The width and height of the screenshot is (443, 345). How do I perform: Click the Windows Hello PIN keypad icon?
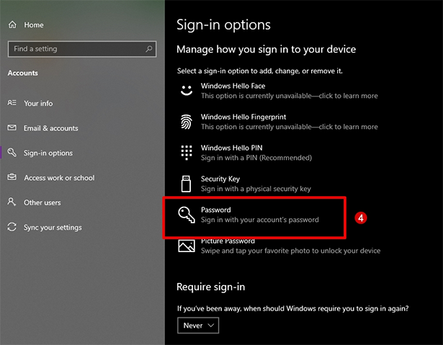pyautogui.click(x=187, y=153)
